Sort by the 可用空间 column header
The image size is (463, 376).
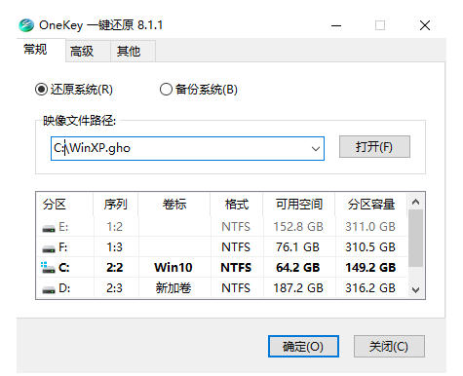point(298,205)
